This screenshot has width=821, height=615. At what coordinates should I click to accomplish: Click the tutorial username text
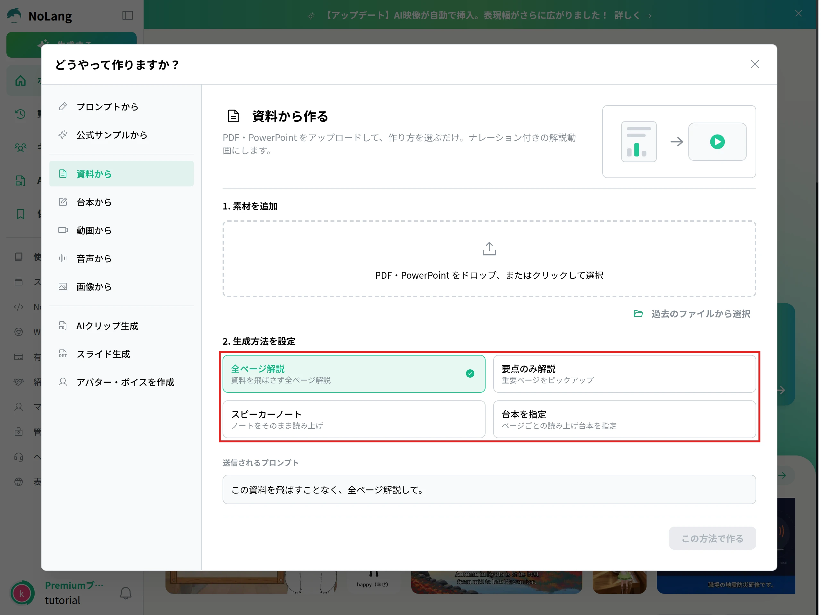point(63,600)
